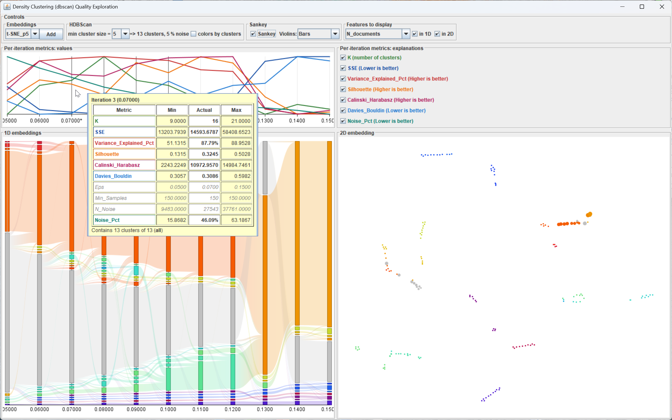Select the large orange dot in 2D embedding
Viewport: 672px width, 420px height.
[589, 215]
